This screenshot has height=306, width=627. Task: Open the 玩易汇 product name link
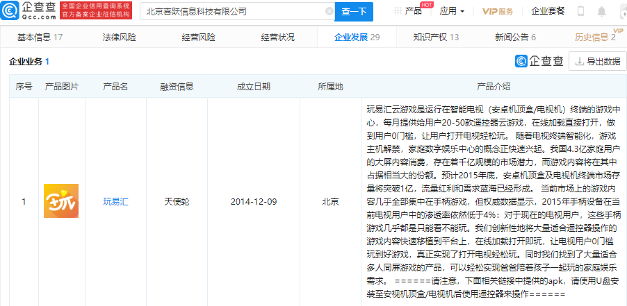(x=115, y=201)
